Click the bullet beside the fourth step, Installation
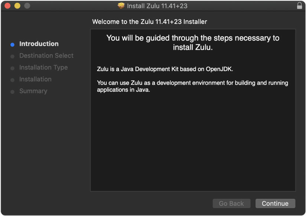 [x=12, y=80]
